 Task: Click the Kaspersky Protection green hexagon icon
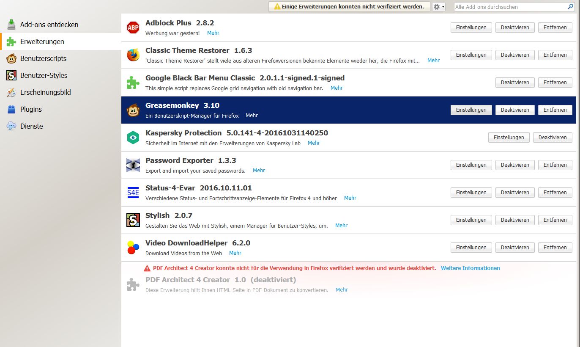133,138
